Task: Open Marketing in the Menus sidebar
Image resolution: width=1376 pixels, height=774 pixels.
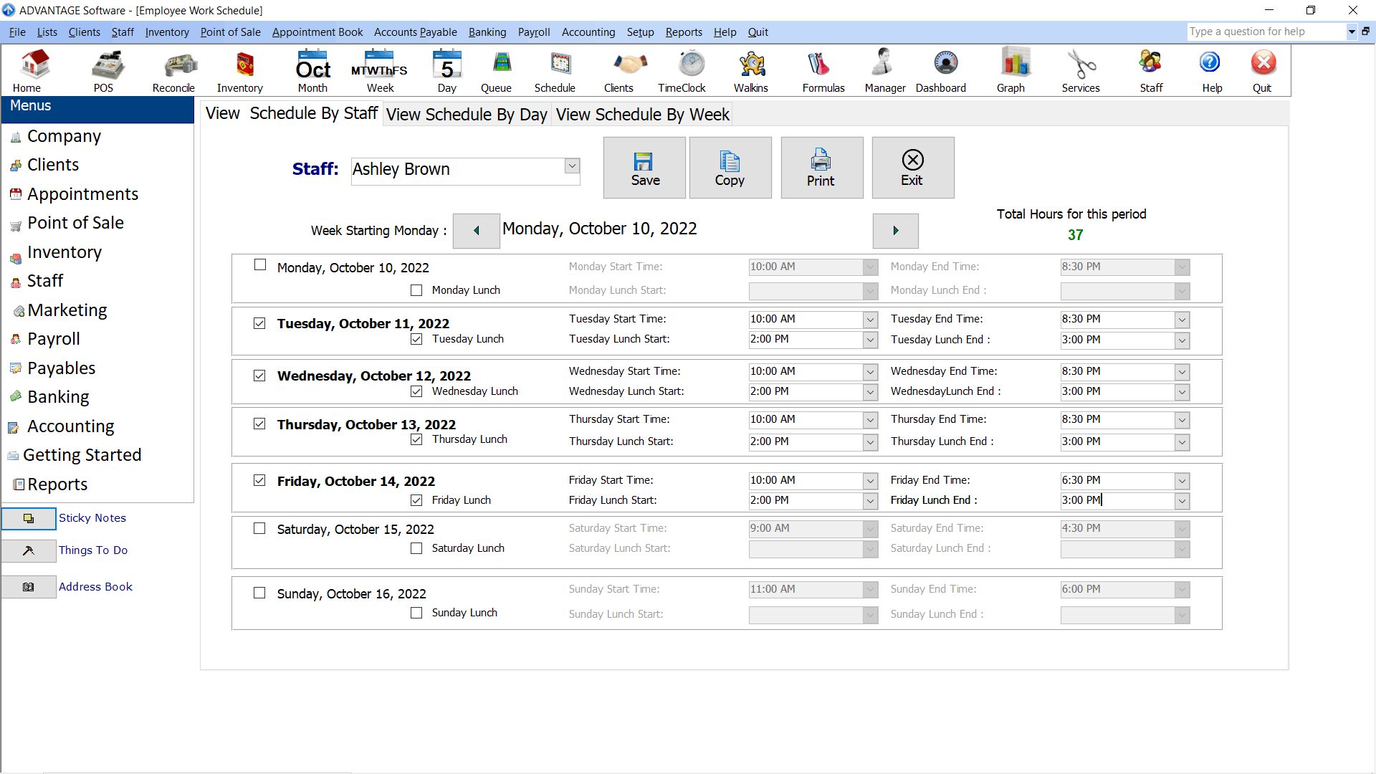Action: coord(67,310)
